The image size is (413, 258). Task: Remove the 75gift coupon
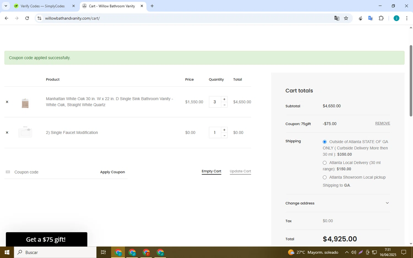[382, 123]
